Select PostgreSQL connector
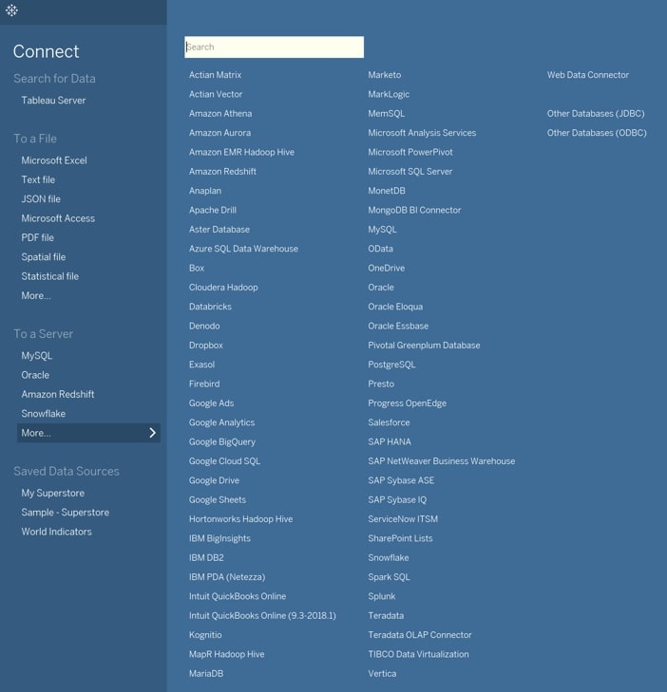Screen dimensions: 667x692 click(391, 365)
